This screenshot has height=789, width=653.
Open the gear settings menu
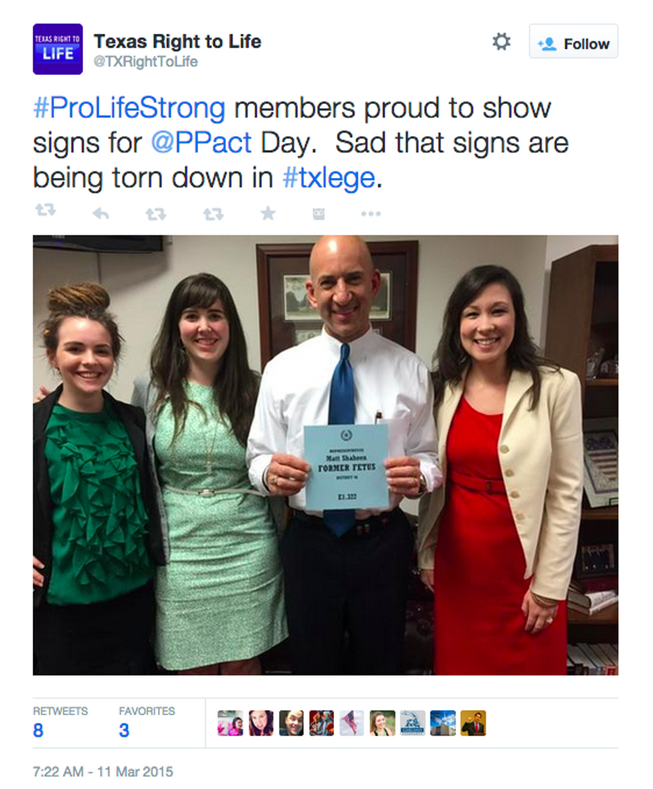(x=501, y=42)
